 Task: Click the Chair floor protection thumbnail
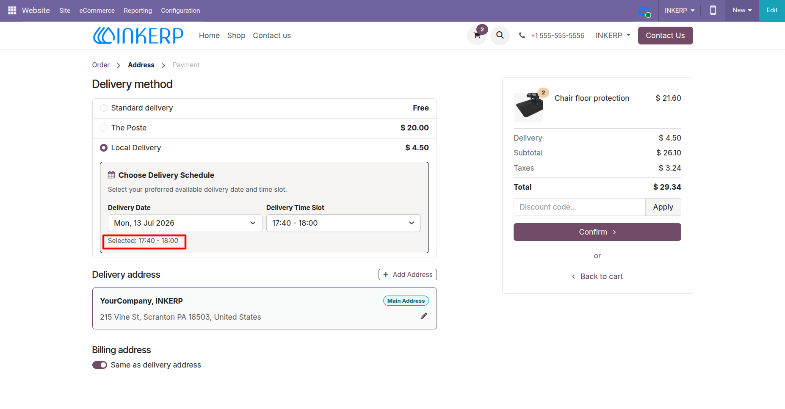[x=528, y=108]
